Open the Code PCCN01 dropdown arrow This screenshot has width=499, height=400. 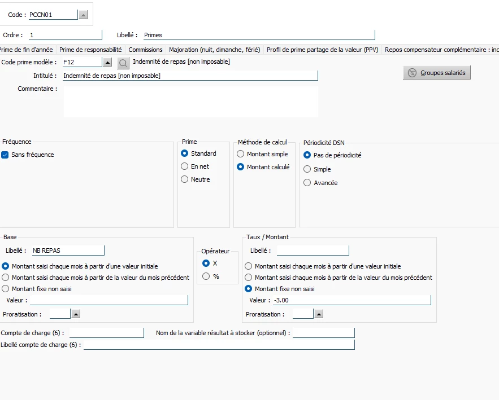coord(83,15)
